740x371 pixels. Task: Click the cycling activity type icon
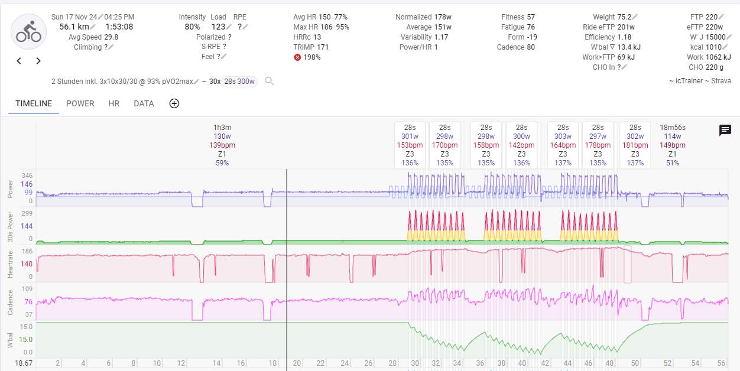point(28,32)
